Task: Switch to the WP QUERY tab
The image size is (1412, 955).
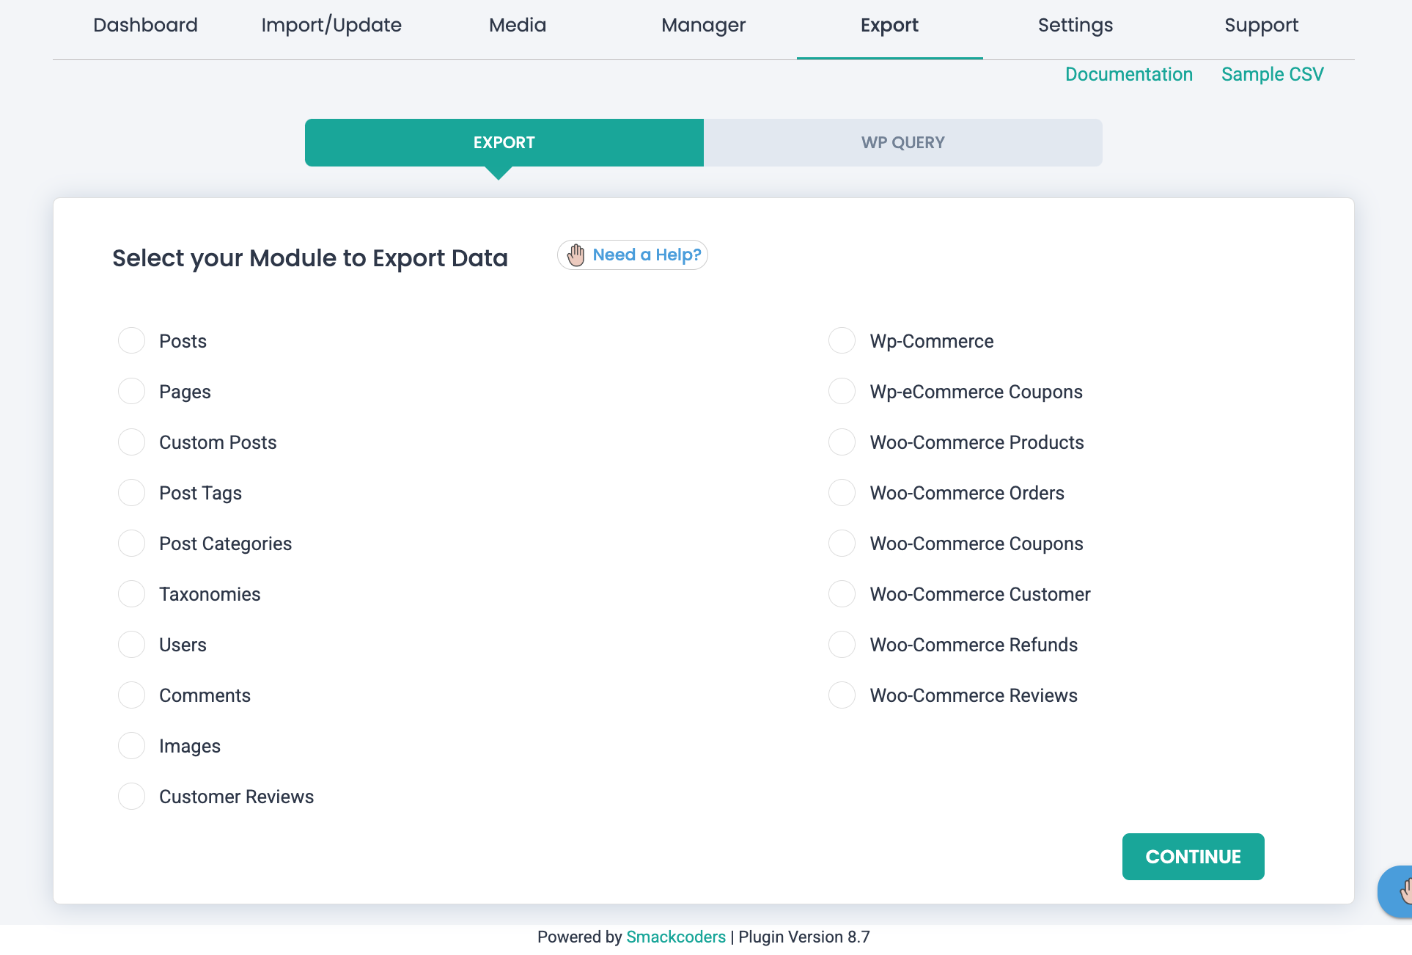Action: pyautogui.click(x=902, y=142)
